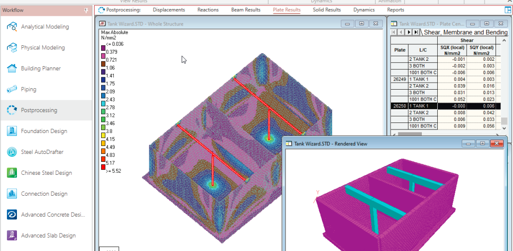Click the SQY (local) column header
The width and height of the screenshot is (513, 251).
pos(481,50)
